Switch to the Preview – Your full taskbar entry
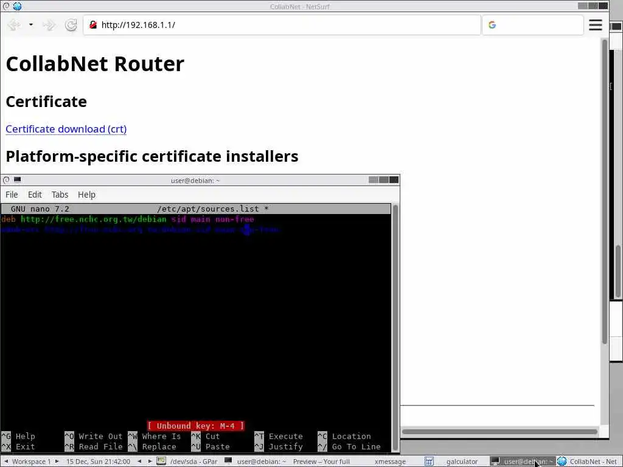Image resolution: width=623 pixels, height=467 pixels. tap(321, 462)
